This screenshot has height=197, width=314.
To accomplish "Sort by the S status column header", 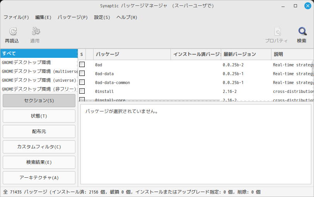I will click(82, 54).
